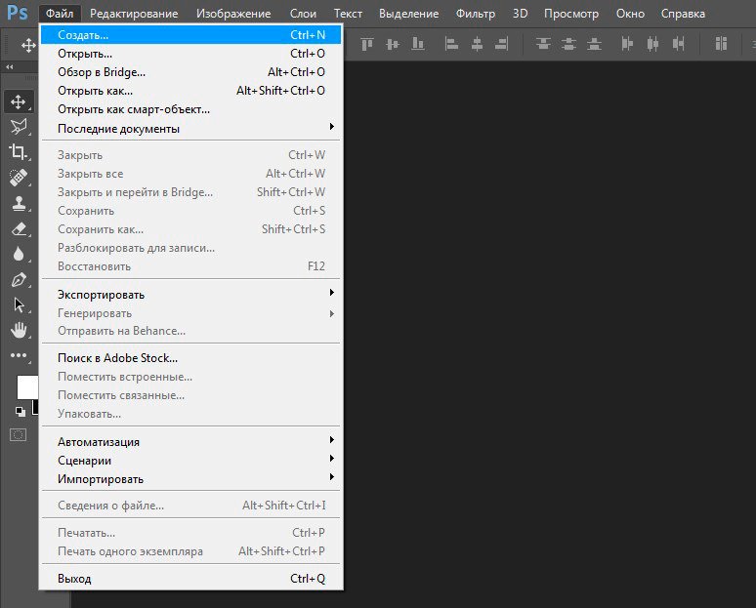Open the three-dots Edit Toolbar button
756x608 pixels.
click(x=19, y=355)
